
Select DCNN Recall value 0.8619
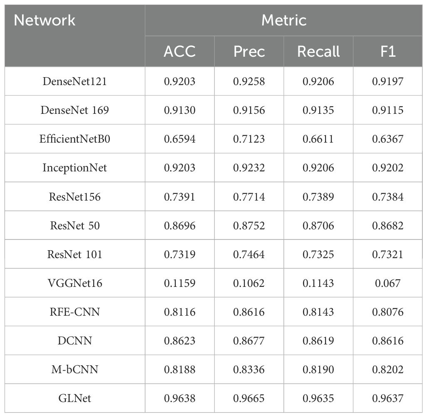(x=318, y=341)
